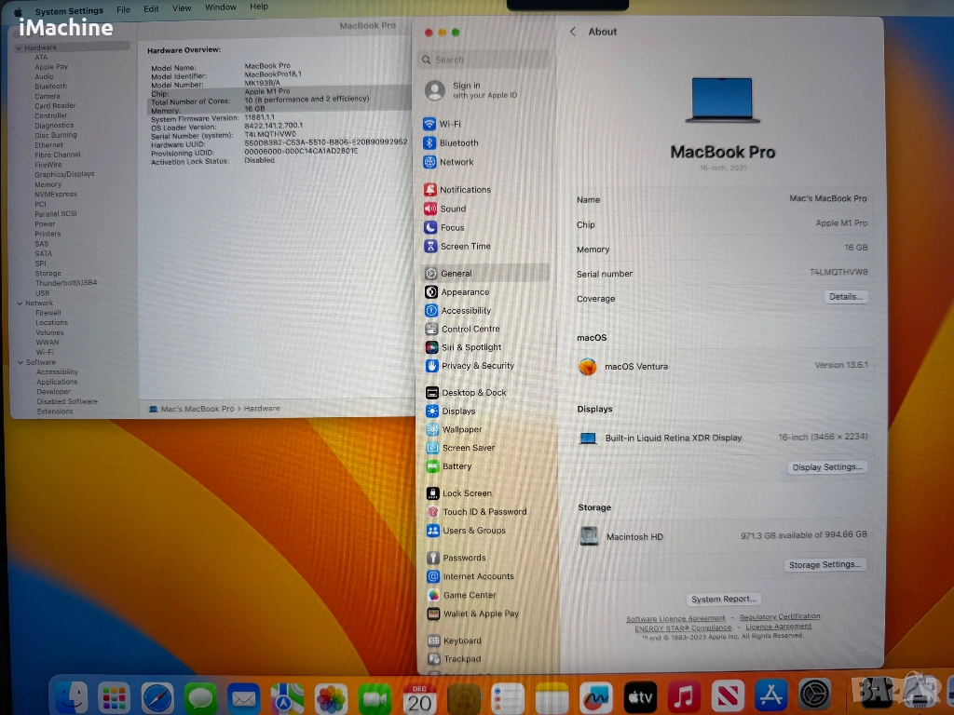Open the Battery settings pane
The height and width of the screenshot is (715, 954).
click(457, 466)
